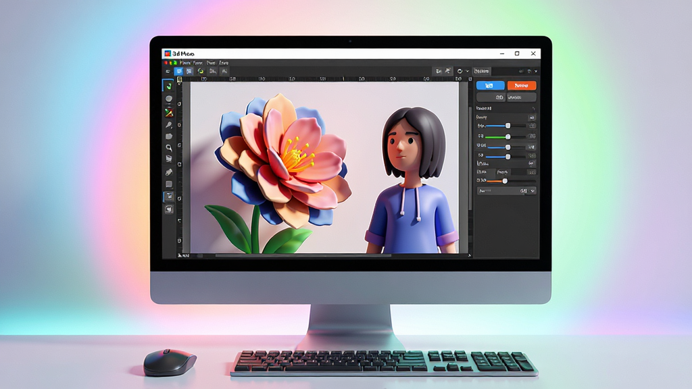Click the gray button below the orange button

coord(522,97)
